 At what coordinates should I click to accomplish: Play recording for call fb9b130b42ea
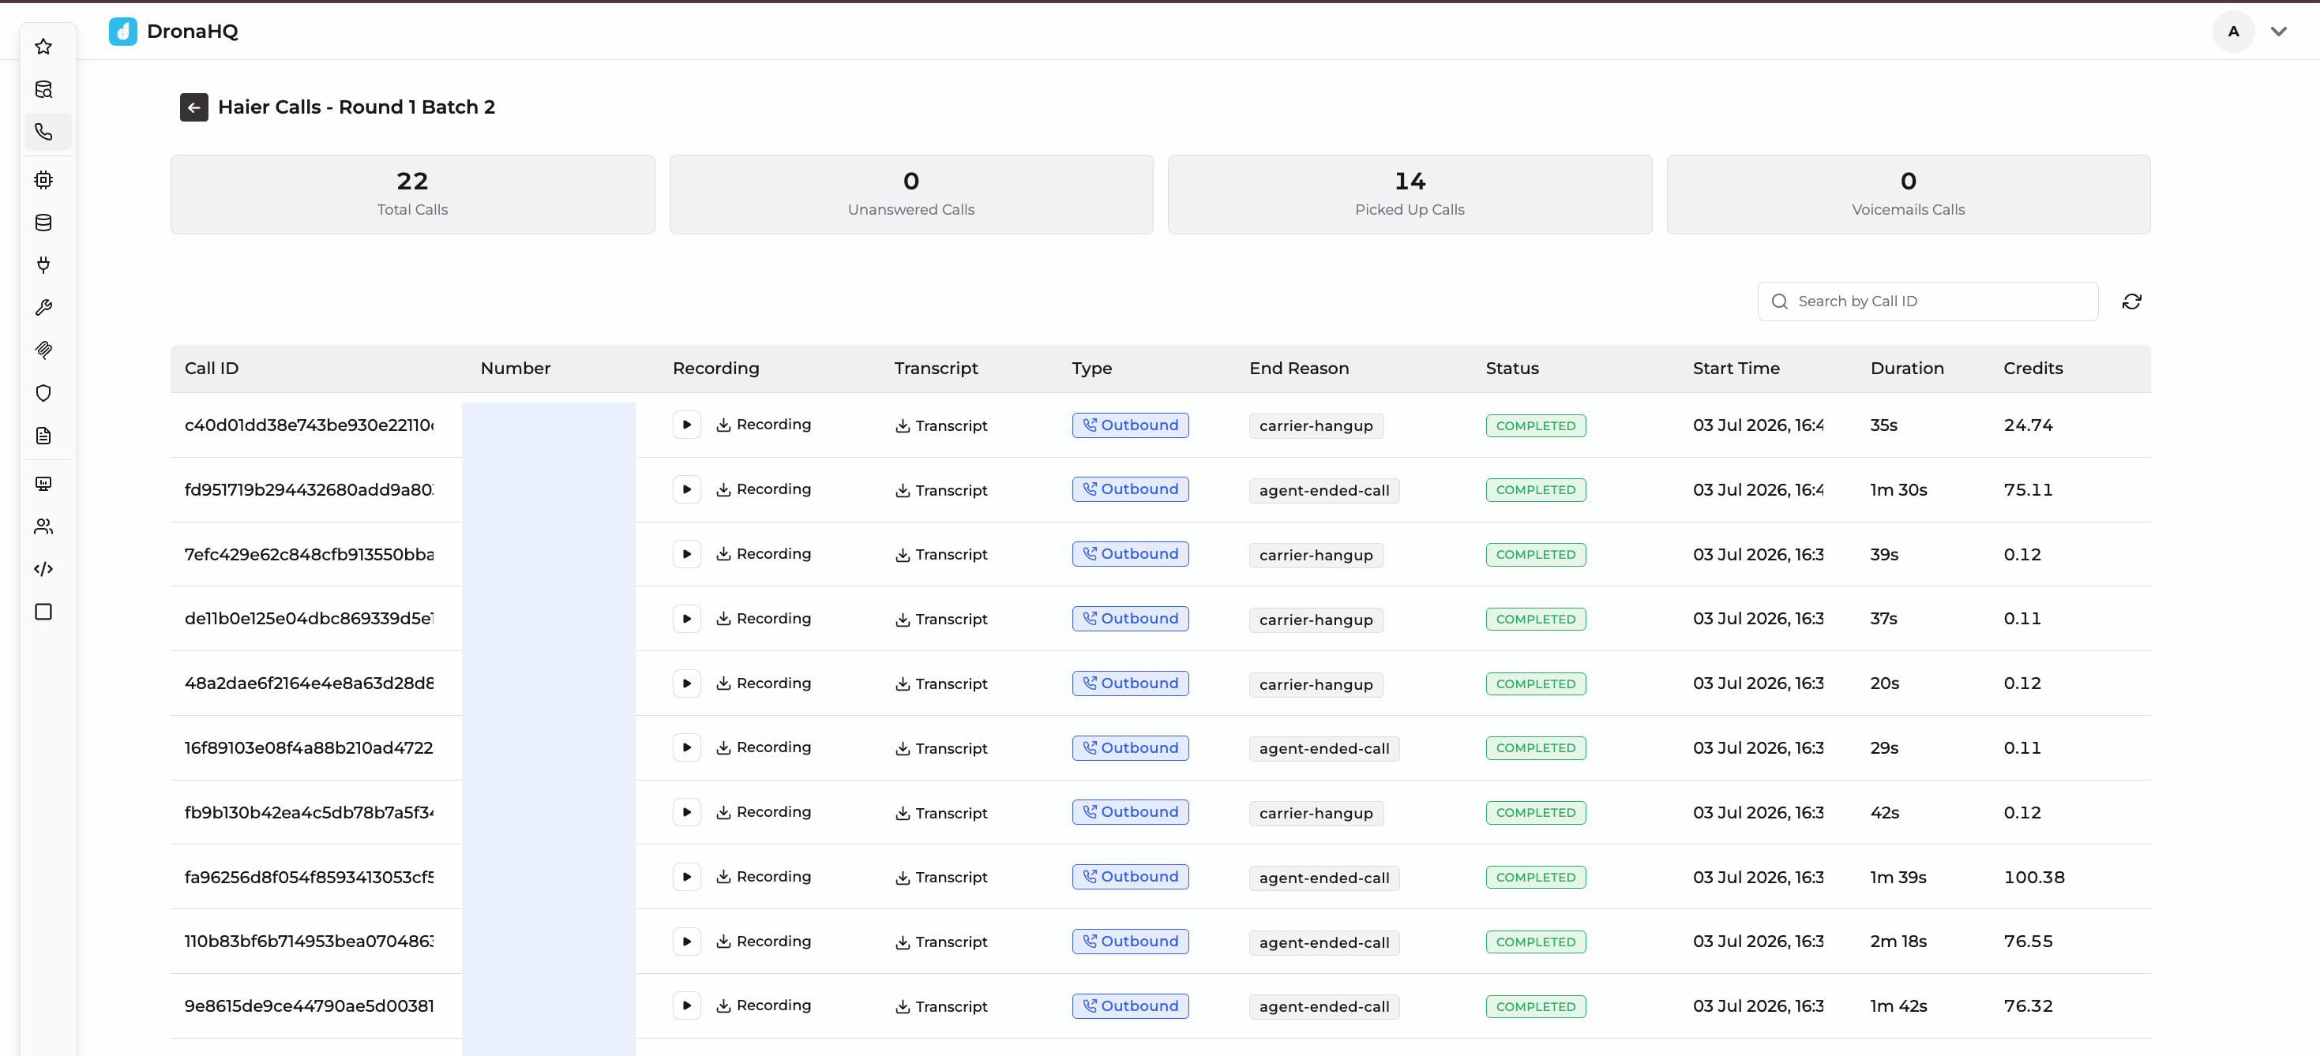pyautogui.click(x=686, y=813)
